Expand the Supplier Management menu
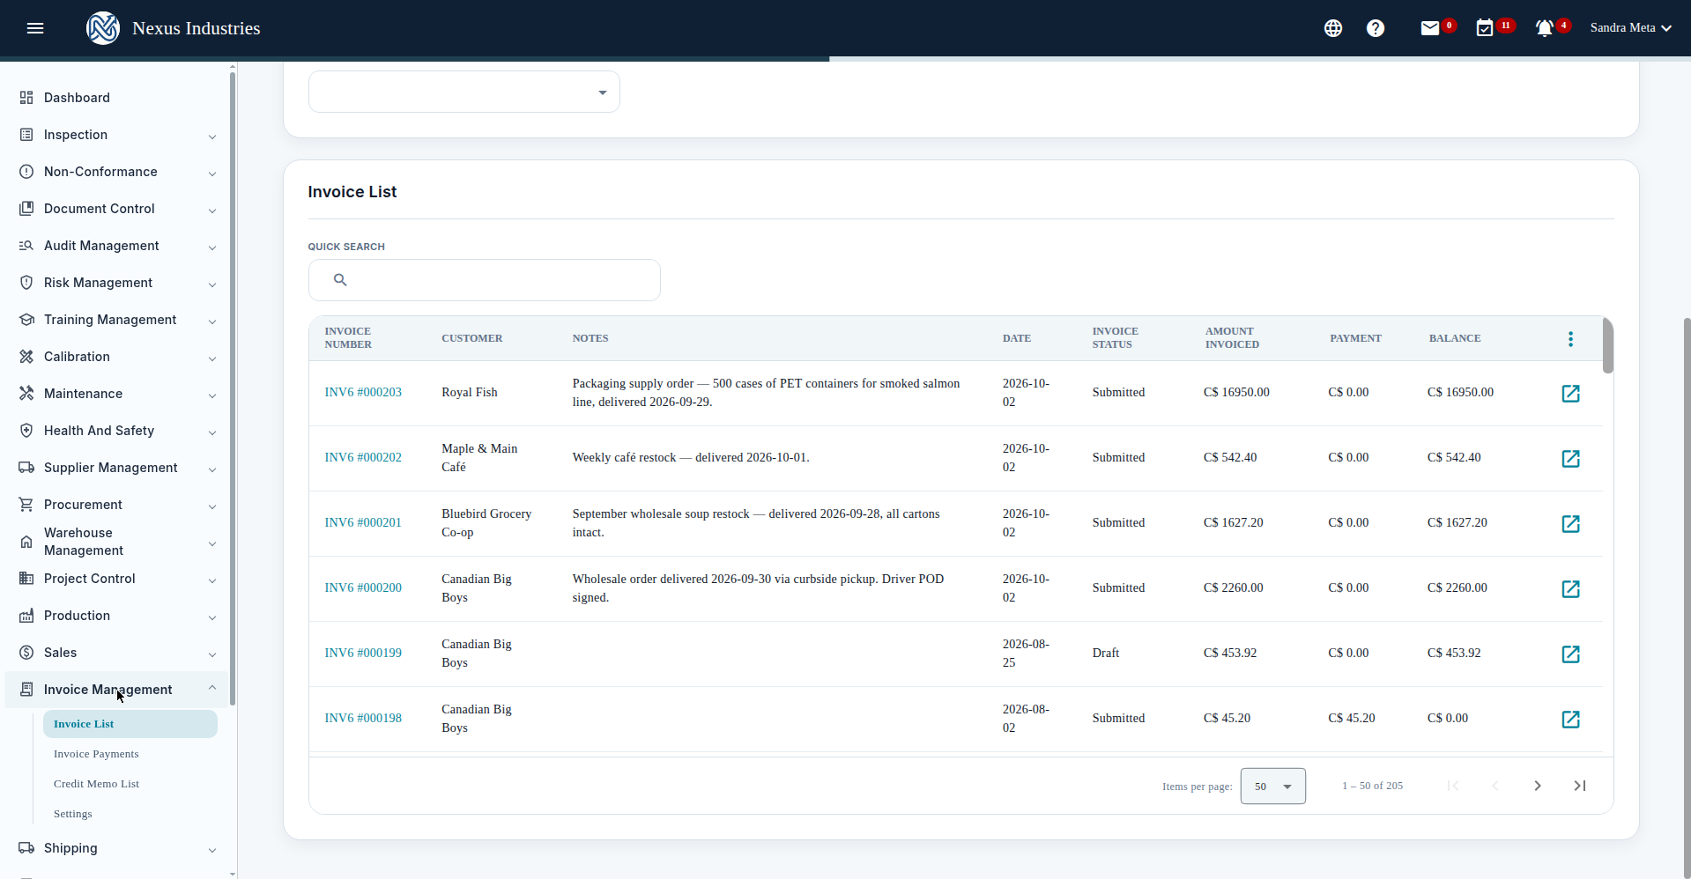 tap(115, 468)
